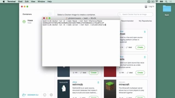Switch to My Repositories tab

[145, 21]
